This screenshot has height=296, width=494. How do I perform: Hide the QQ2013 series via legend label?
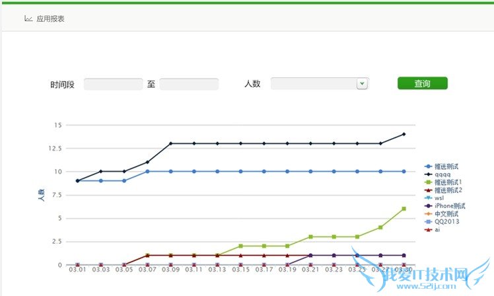coord(444,221)
